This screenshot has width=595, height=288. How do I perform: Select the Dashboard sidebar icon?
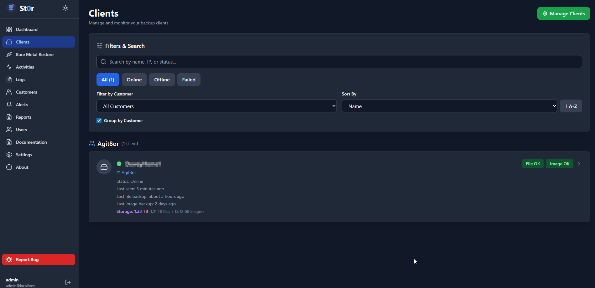point(9,29)
